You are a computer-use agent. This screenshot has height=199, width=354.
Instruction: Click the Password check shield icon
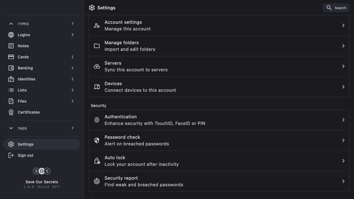97,140
